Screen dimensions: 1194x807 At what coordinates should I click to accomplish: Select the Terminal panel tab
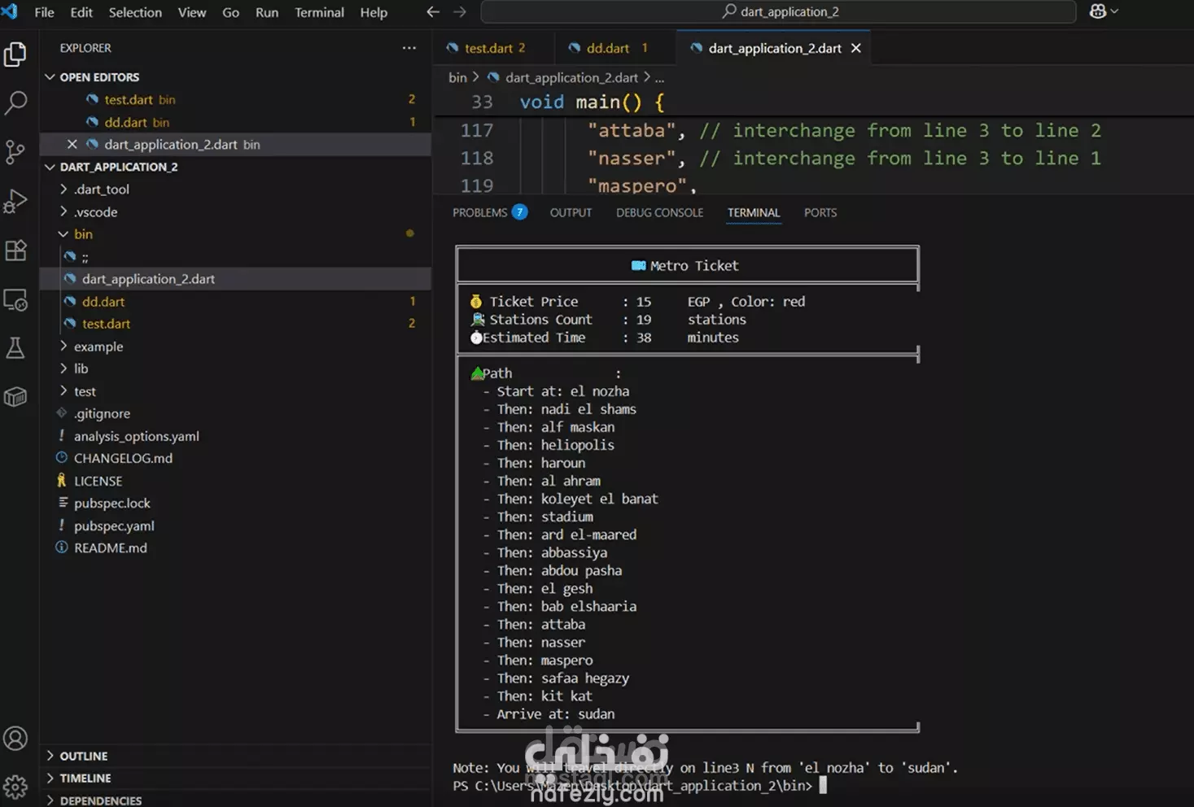point(754,212)
